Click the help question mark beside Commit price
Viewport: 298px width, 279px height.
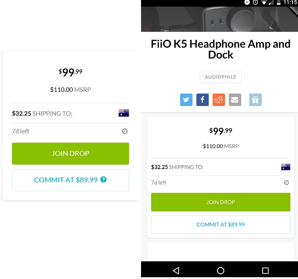pos(103,180)
